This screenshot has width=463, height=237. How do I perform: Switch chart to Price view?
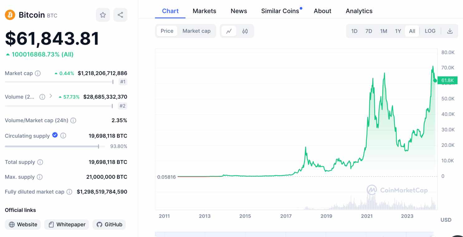pos(167,31)
